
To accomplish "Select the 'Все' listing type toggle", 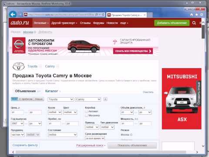I will pos(14,99).
